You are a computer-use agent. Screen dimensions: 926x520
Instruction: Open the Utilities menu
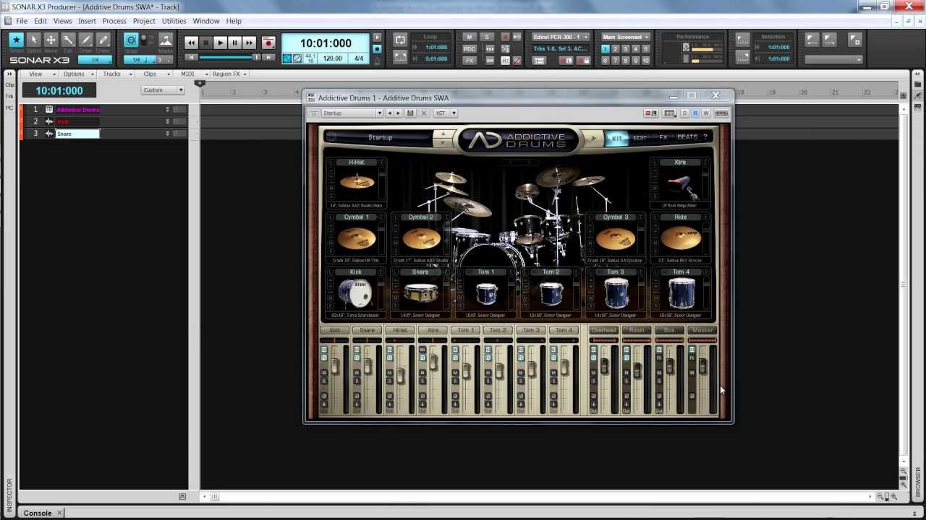pos(174,21)
